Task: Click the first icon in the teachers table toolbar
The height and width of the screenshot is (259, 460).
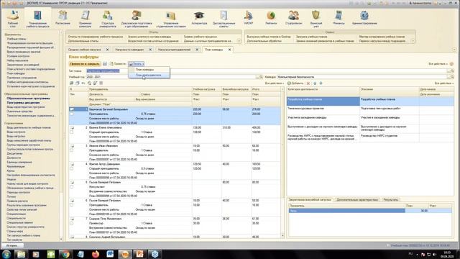Action: [72, 83]
